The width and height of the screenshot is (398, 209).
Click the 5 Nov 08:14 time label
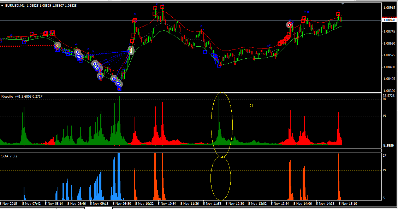point(54,203)
